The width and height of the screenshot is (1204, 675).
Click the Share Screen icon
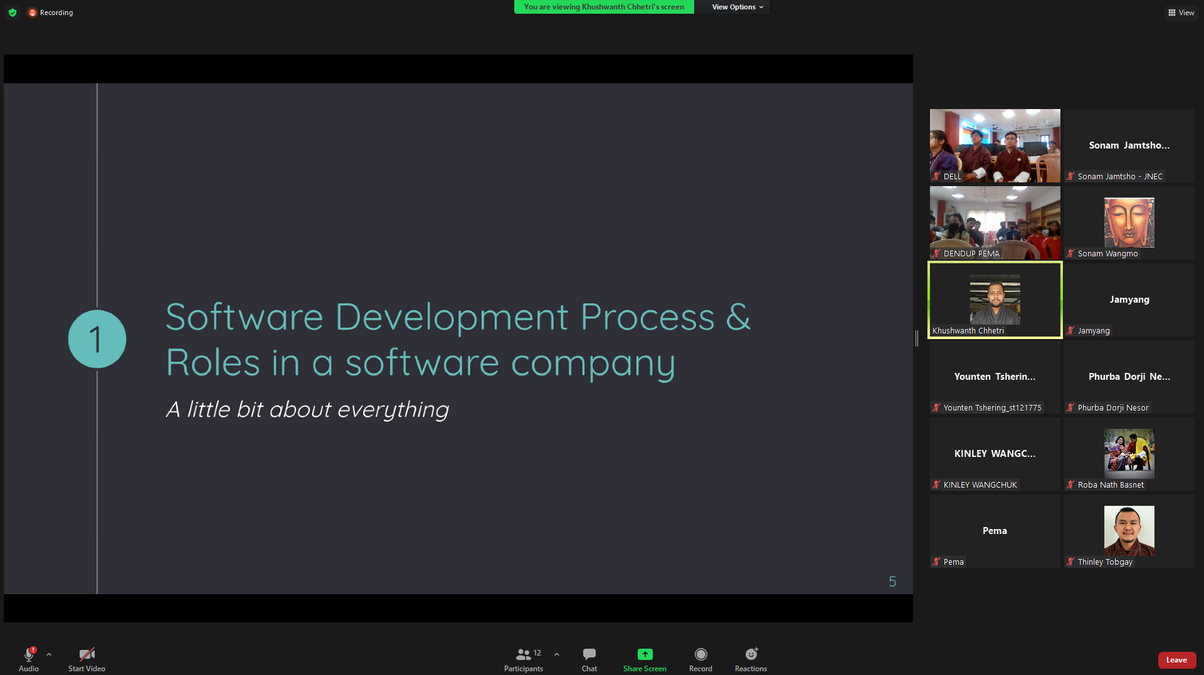pyautogui.click(x=644, y=658)
